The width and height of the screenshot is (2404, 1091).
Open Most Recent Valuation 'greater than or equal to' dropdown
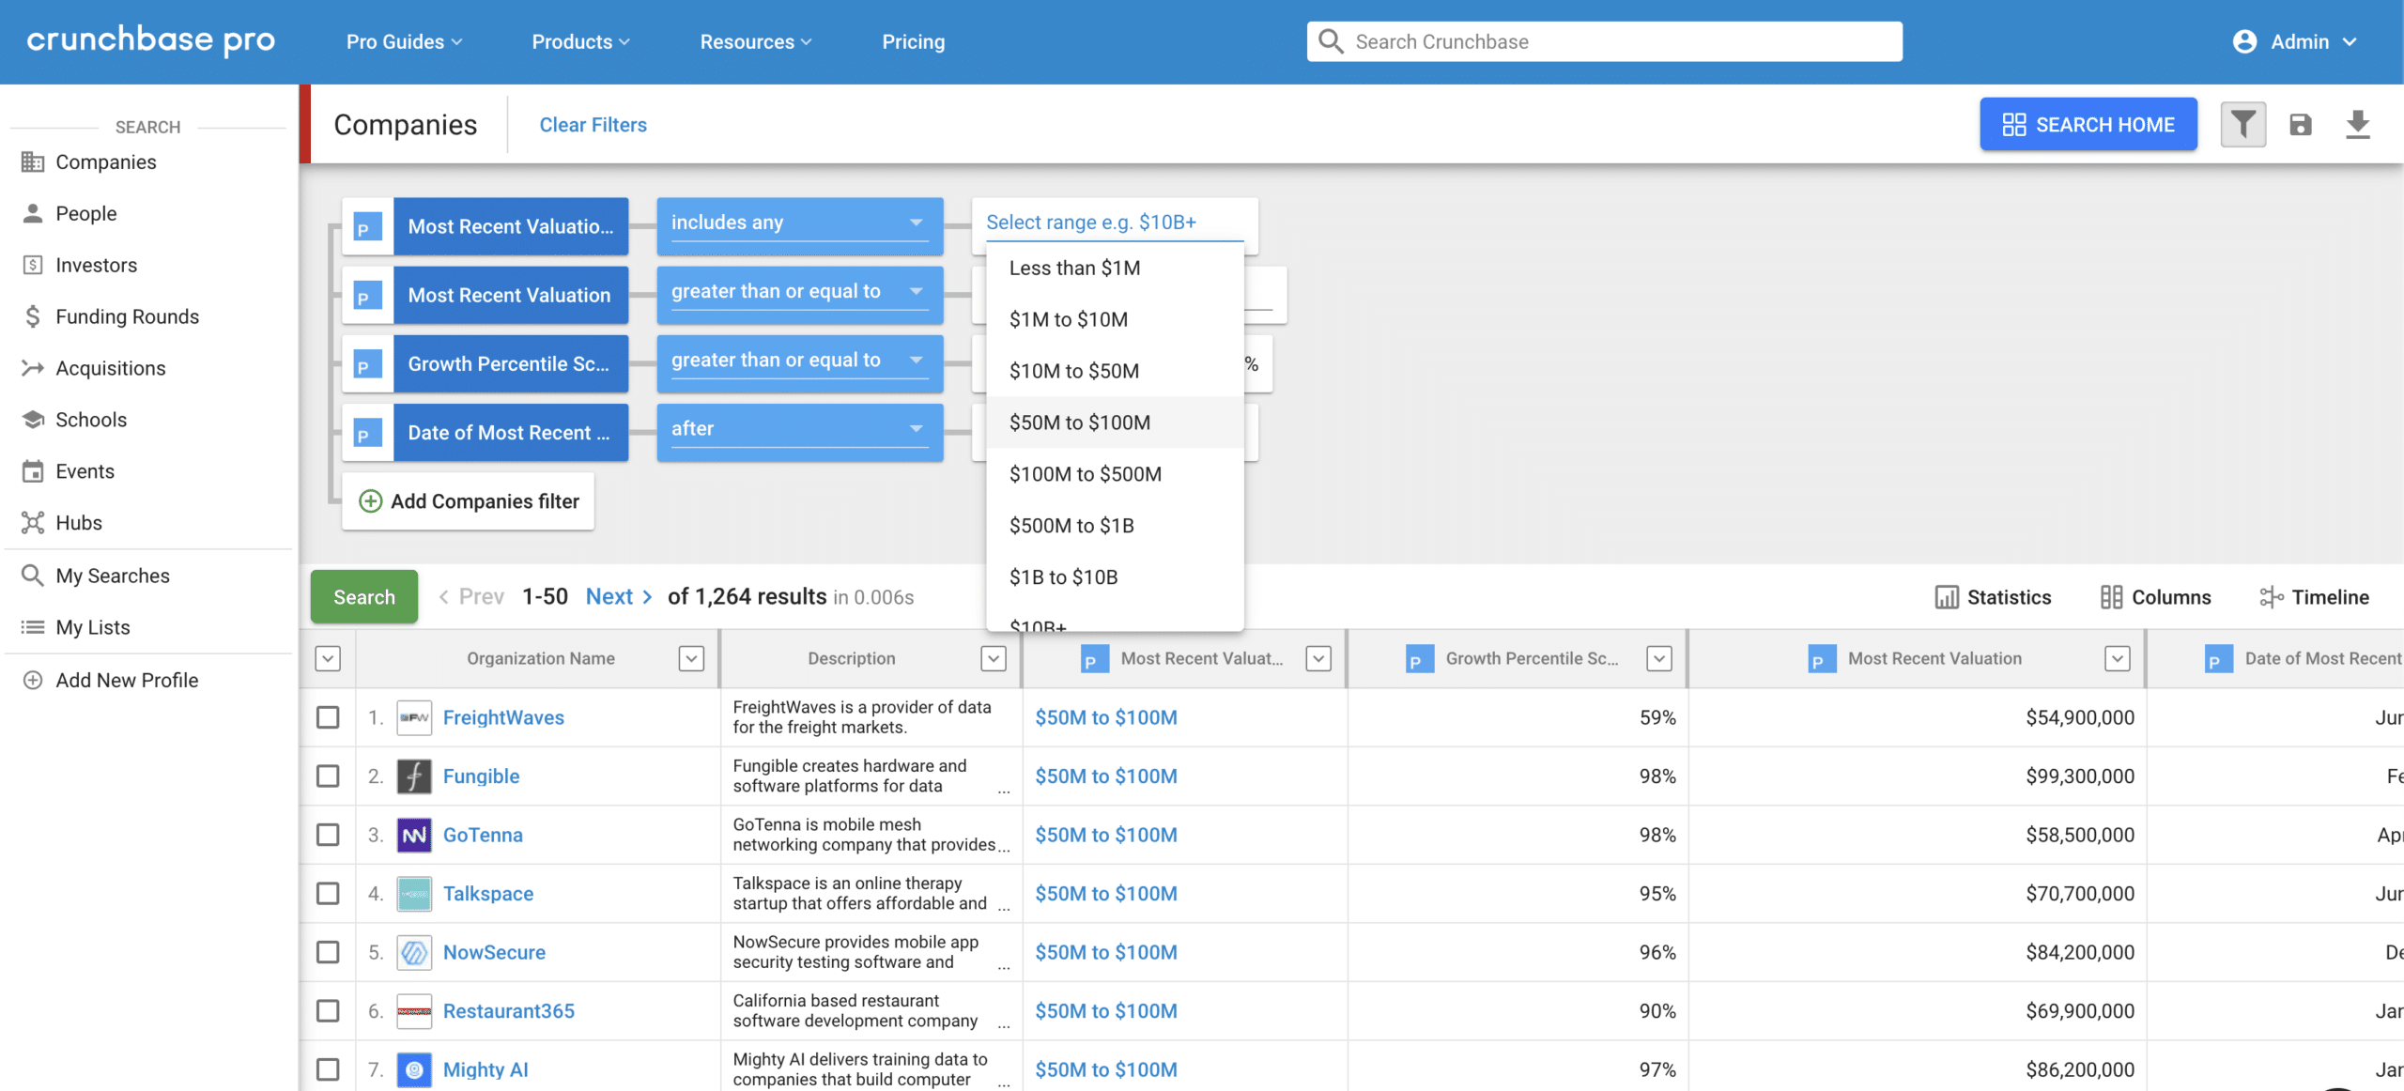(x=800, y=294)
